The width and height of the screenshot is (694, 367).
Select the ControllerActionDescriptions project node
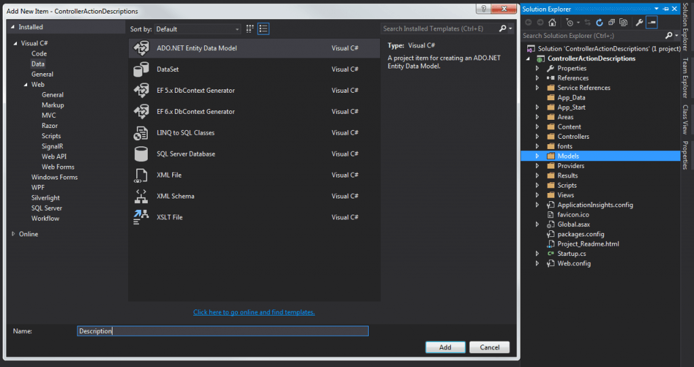(x=591, y=58)
